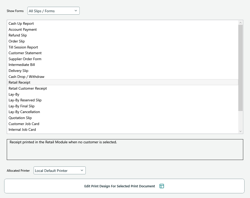This screenshot has width=250, height=198.
Task: Select Retail Customer Receipt
Action: (x=123, y=88)
